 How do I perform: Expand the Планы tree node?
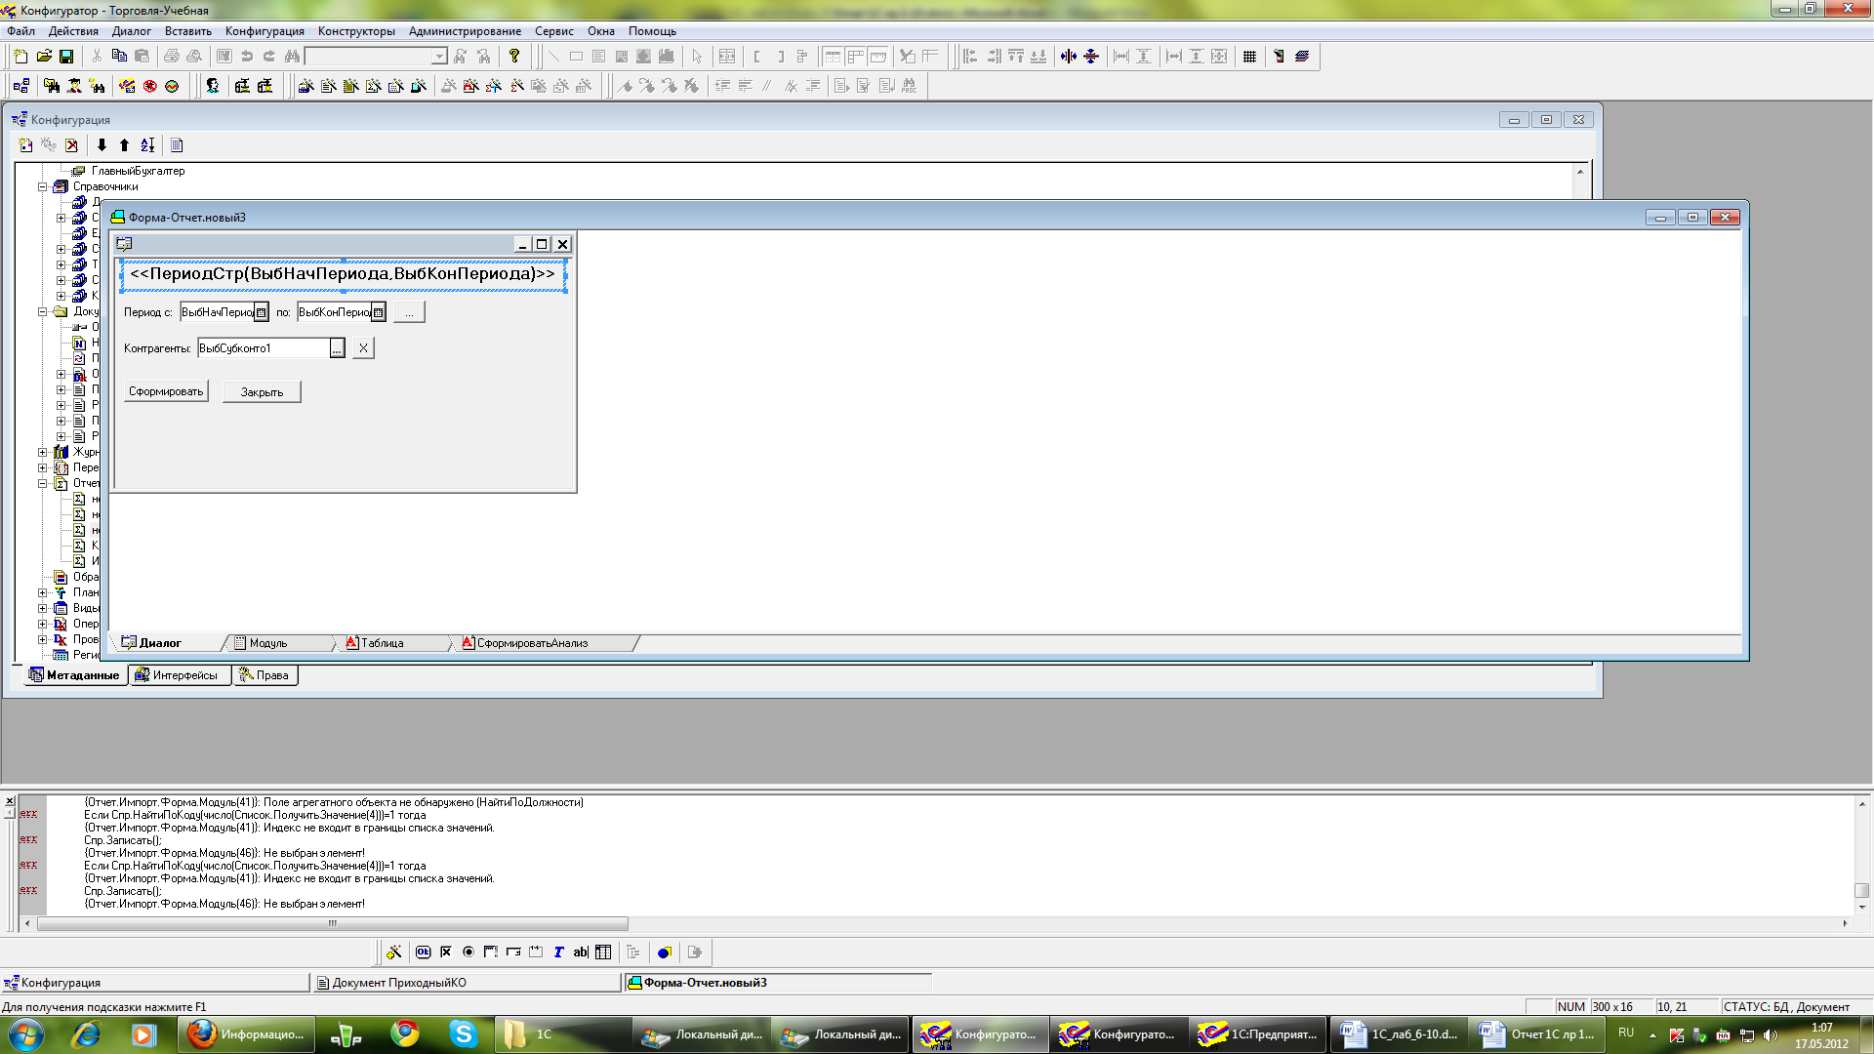point(43,592)
